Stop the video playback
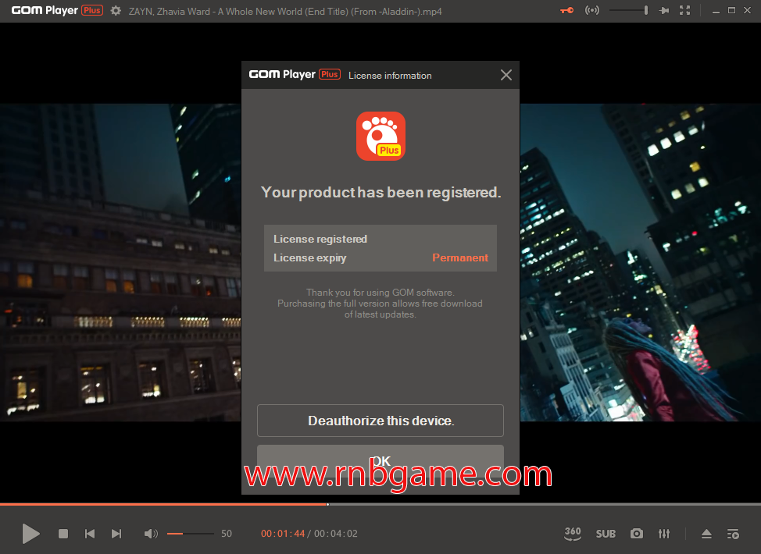This screenshot has width=761, height=554. pos(63,534)
